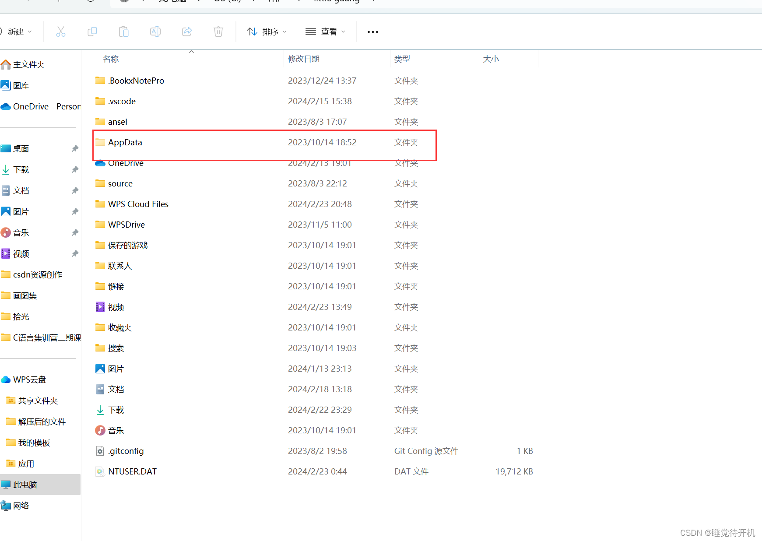Screen dimensions: 762x541
Task: Unpin 桌面 using its pin icon
Action: point(75,148)
